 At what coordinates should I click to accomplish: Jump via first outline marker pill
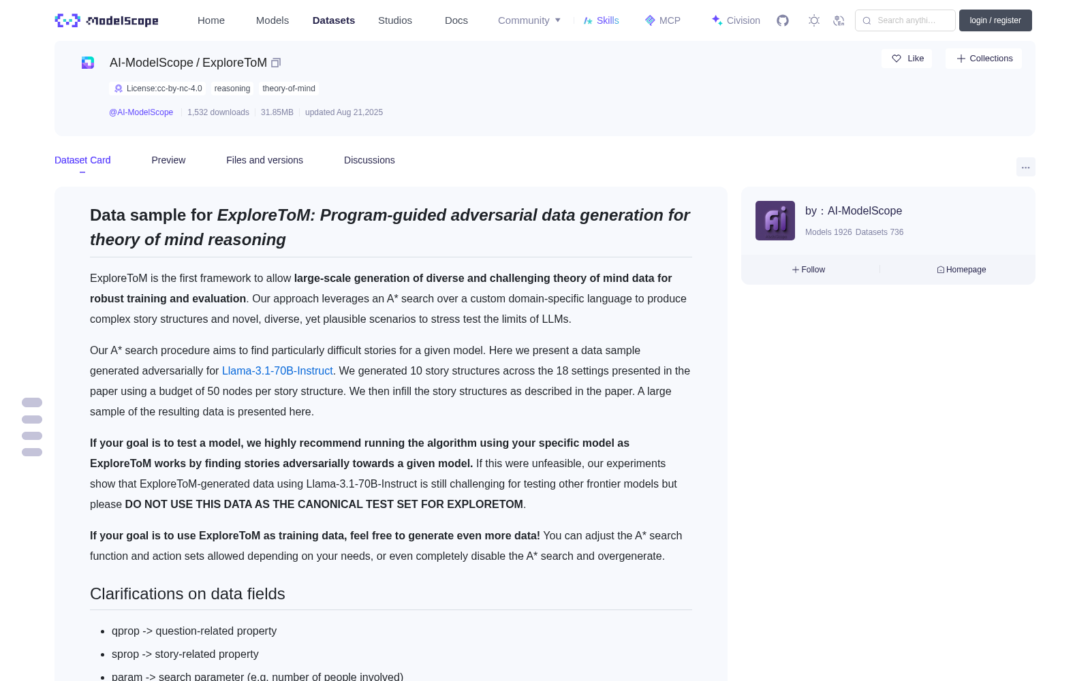[32, 402]
